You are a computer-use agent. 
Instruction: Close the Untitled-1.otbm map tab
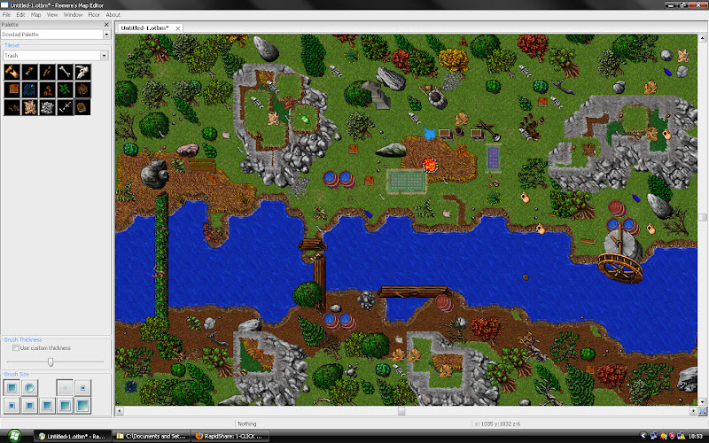coord(178,28)
